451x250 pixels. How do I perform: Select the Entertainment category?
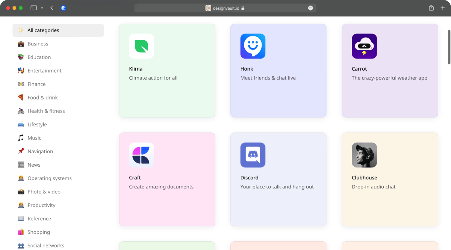[x=44, y=71]
